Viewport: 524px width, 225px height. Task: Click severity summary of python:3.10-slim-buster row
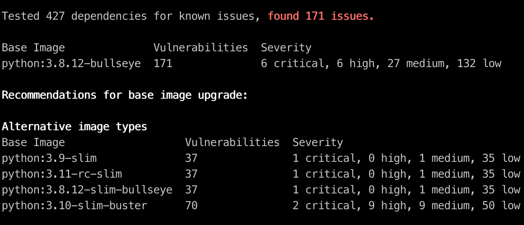click(x=406, y=206)
